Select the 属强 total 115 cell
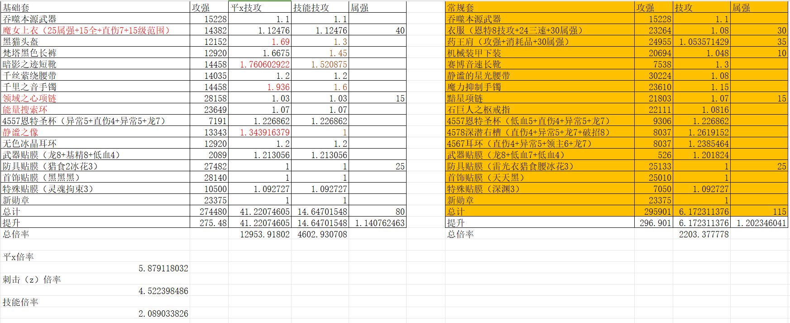This screenshot has height=323, width=790. [759, 212]
